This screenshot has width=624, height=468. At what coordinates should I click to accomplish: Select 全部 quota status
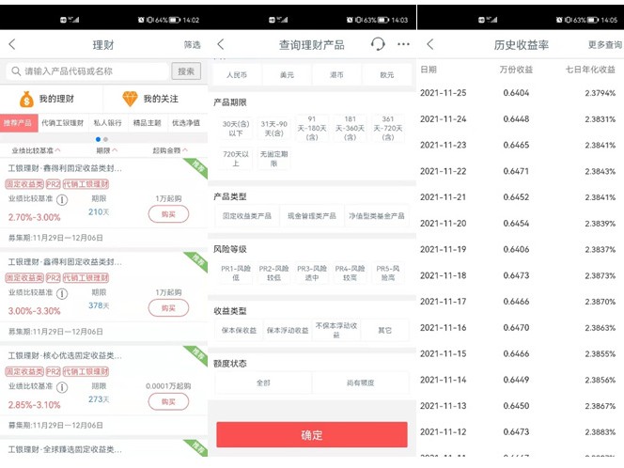263,382
